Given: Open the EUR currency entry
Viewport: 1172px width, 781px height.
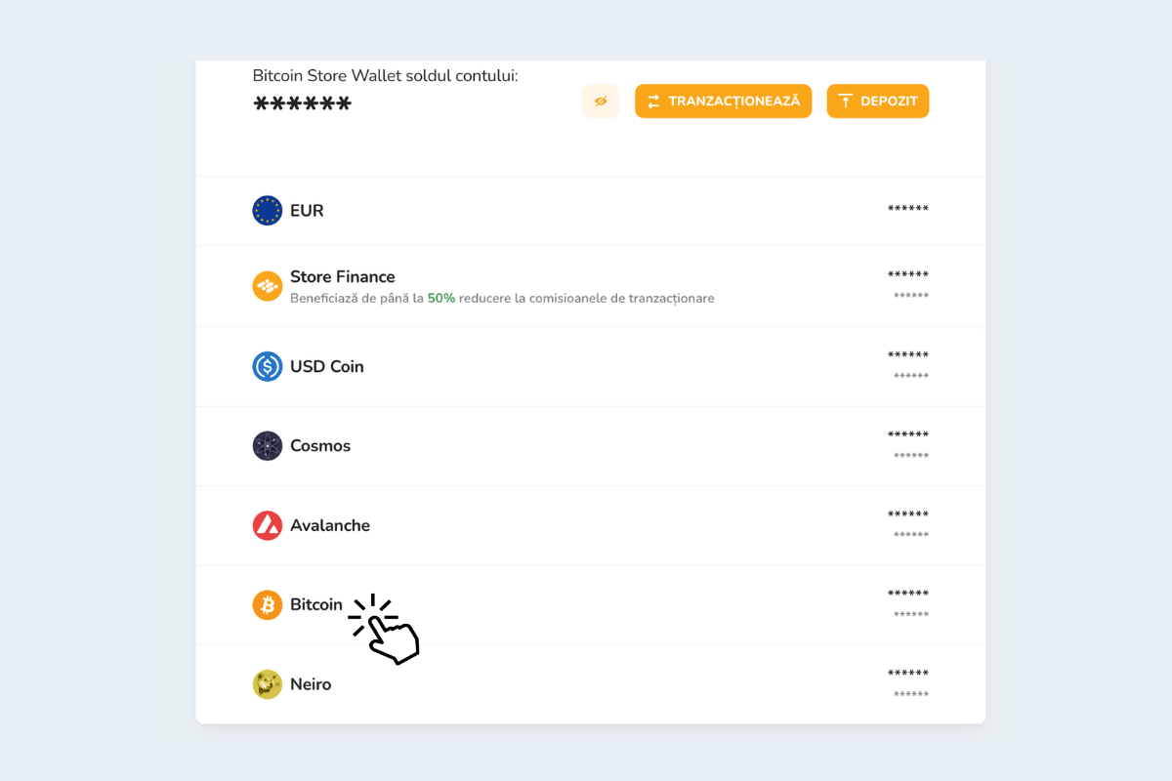Looking at the screenshot, I should click(x=586, y=210).
